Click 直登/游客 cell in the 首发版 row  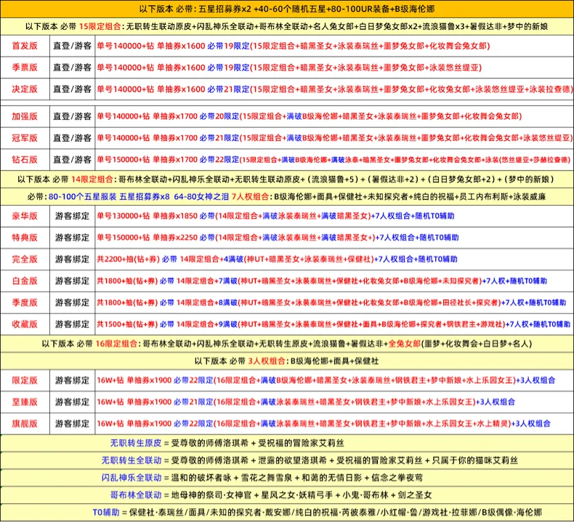click(x=72, y=47)
